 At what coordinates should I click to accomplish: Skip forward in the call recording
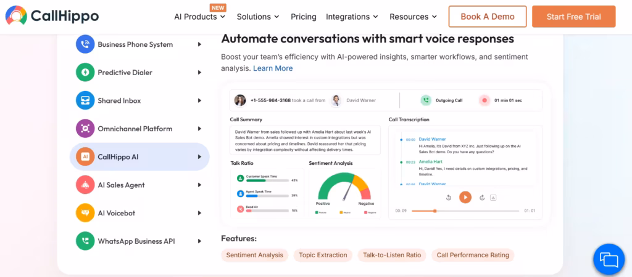tap(481, 198)
